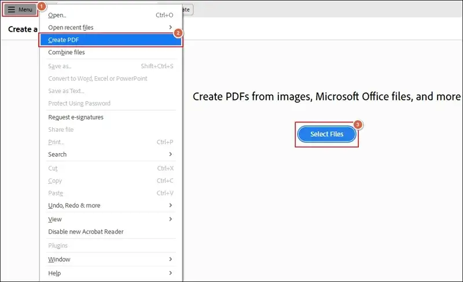Image resolution: width=463 pixels, height=282 pixels.
Task: Select Disable new Acrobat Reader
Action: [x=111, y=232]
